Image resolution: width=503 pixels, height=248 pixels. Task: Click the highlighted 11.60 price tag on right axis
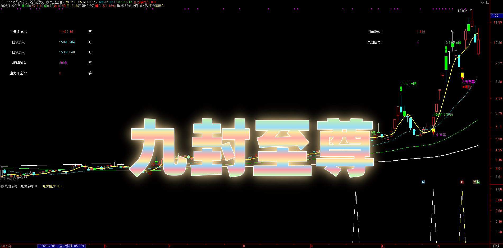click(495, 16)
